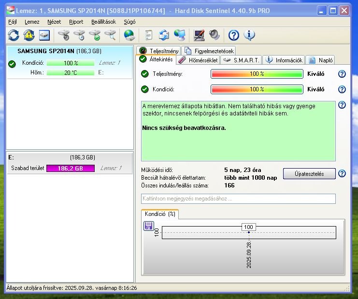This screenshot has width=358, height=299.
Task: Click the Kiváló label next to Kondíció bar
Action: 316,89
